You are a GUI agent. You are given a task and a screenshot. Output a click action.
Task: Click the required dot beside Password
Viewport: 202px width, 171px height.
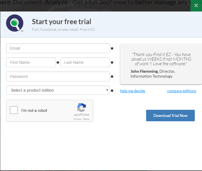click(112, 76)
